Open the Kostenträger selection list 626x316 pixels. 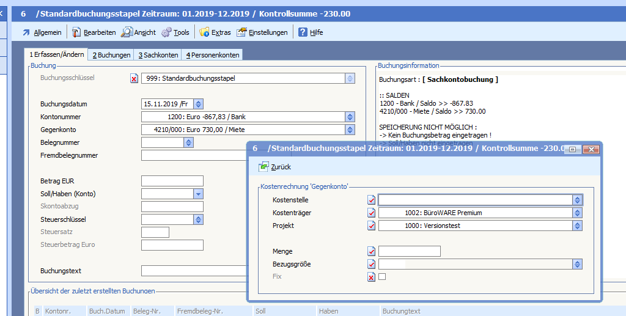[577, 213]
